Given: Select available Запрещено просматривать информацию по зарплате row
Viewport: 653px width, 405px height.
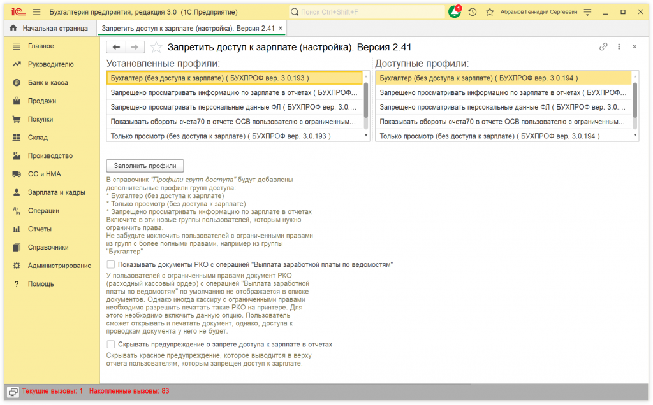Looking at the screenshot, I should pos(504,92).
